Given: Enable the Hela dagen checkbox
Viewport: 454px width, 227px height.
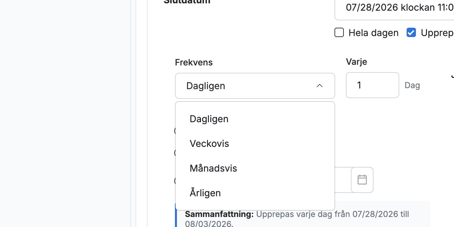Looking at the screenshot, I should click(339, 33).
